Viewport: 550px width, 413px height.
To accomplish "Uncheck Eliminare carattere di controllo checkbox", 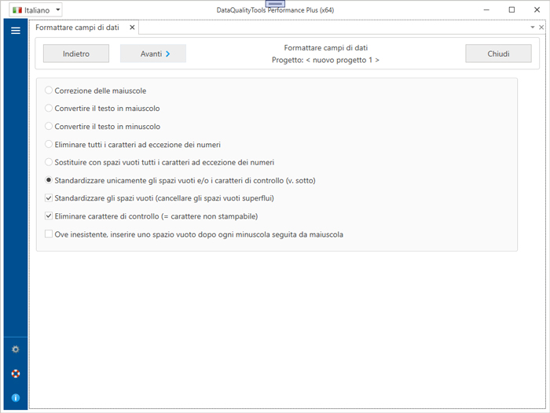I will point(49,216).
